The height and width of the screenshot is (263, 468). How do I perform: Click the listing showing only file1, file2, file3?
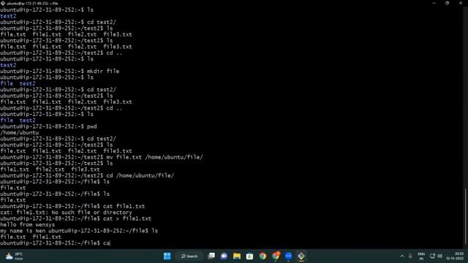pyautogui.click(x=50, y=169)
